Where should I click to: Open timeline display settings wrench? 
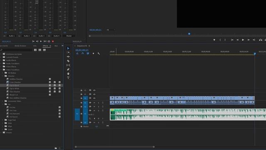[99, 54]
